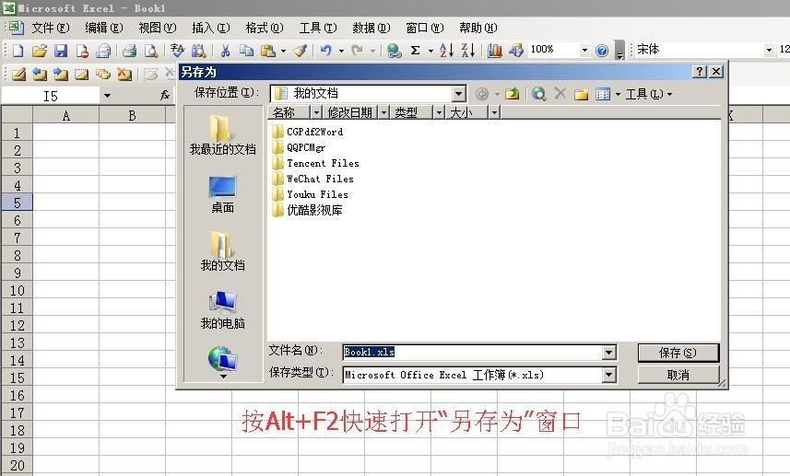Expand the Save in (保存位置) location dropdown

[458, 94]
